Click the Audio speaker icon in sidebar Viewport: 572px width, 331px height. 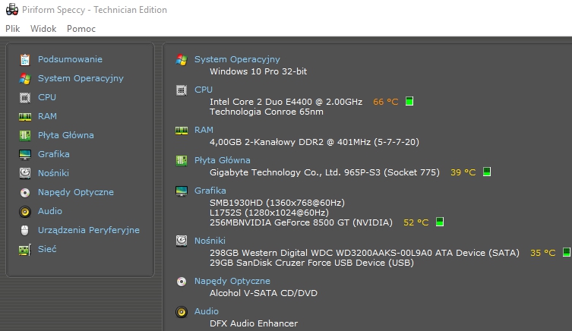[25, 212]
